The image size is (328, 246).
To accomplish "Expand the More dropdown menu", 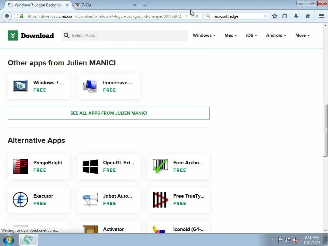I will [x=302, y=35].
